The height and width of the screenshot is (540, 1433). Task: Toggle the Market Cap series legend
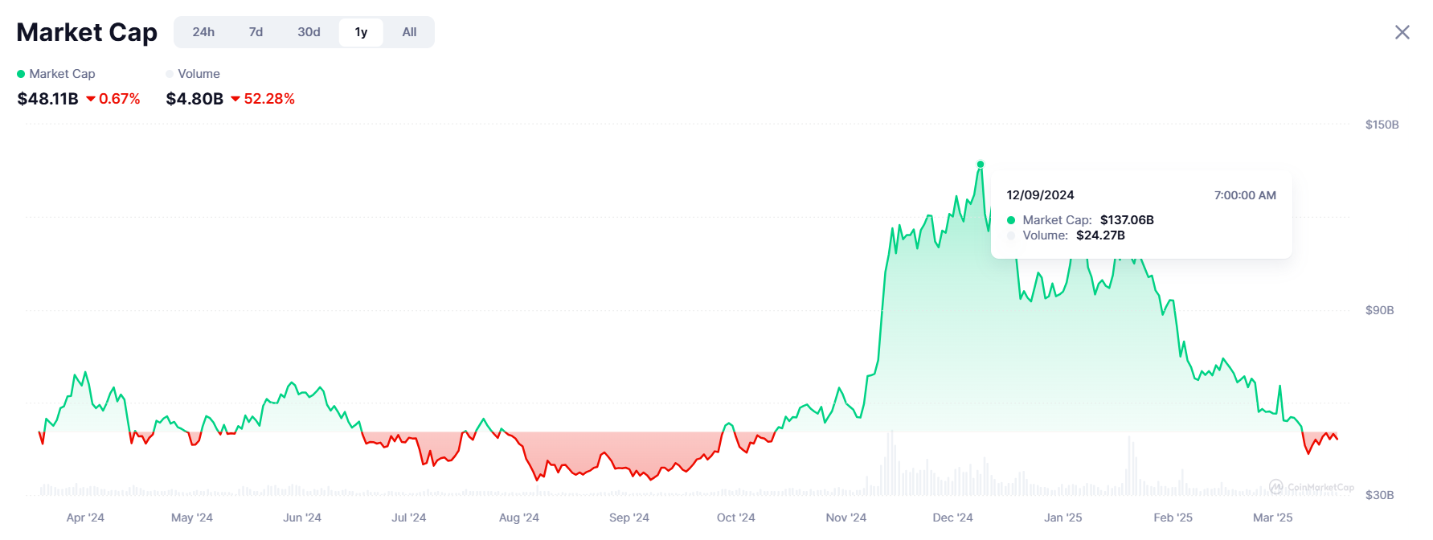pos(62,74)
